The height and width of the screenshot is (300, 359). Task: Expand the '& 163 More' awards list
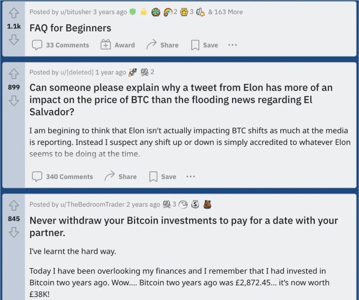[x=225, y=12]
